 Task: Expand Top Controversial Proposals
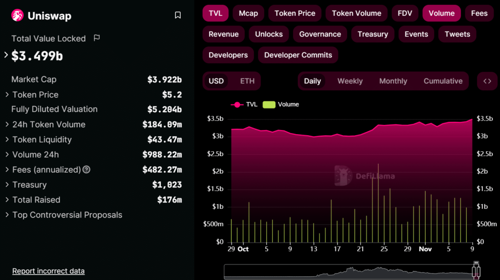click(7, 215)
